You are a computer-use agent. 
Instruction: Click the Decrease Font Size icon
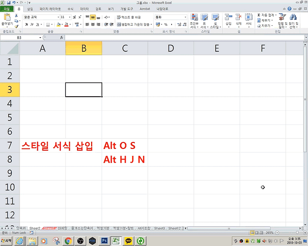tap(80, 17)
